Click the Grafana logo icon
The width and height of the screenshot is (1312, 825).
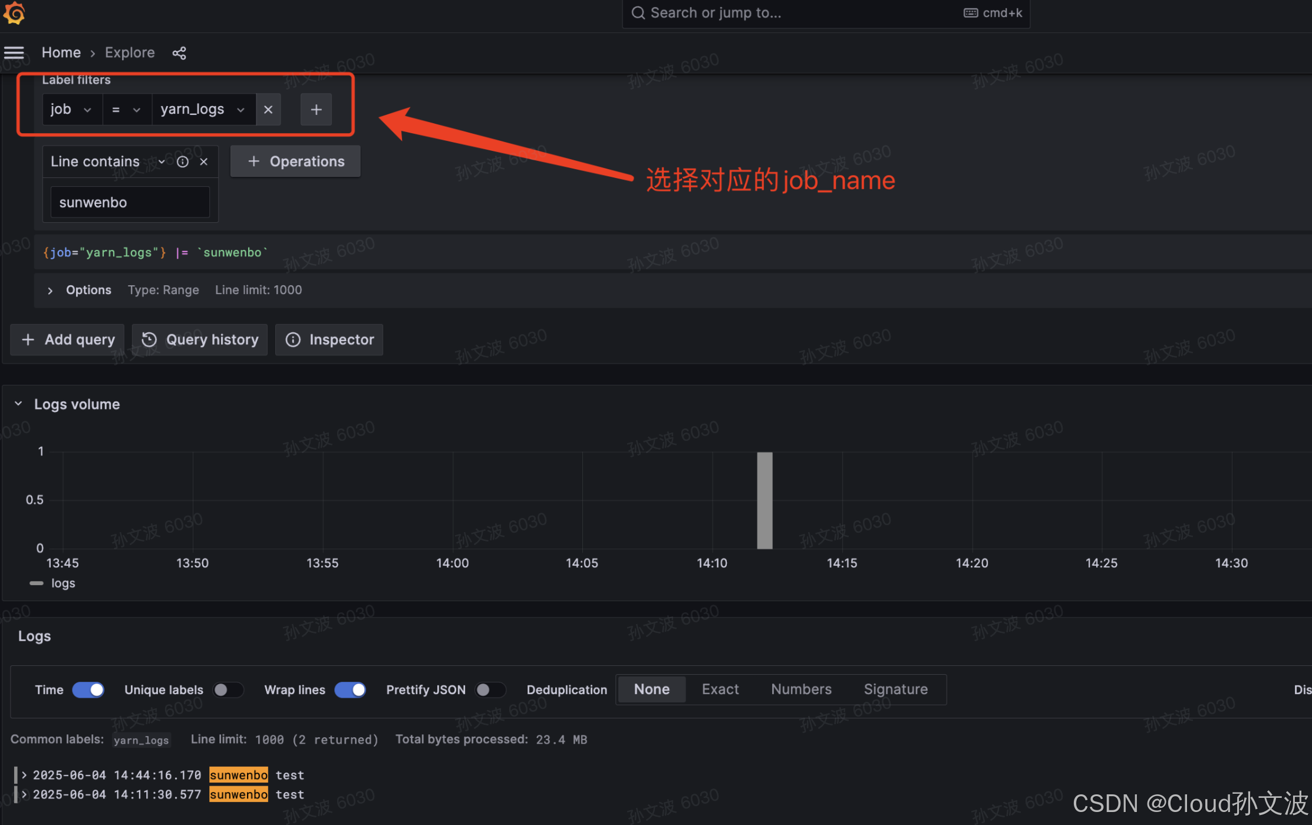(x=14, y=13)
